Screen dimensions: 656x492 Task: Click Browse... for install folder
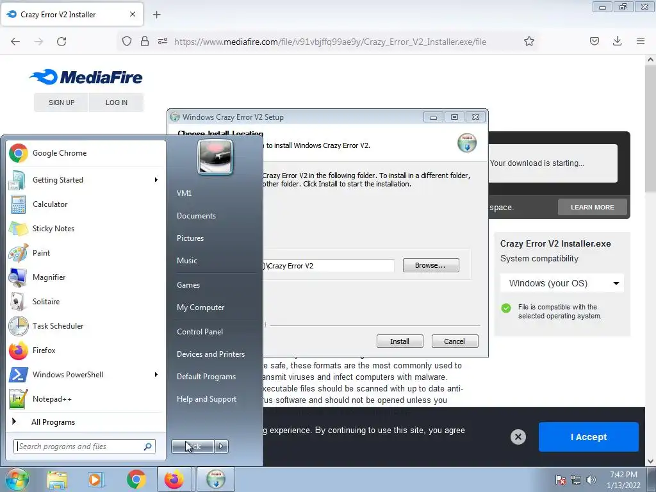pyautogui.click(x=431, y=265)
